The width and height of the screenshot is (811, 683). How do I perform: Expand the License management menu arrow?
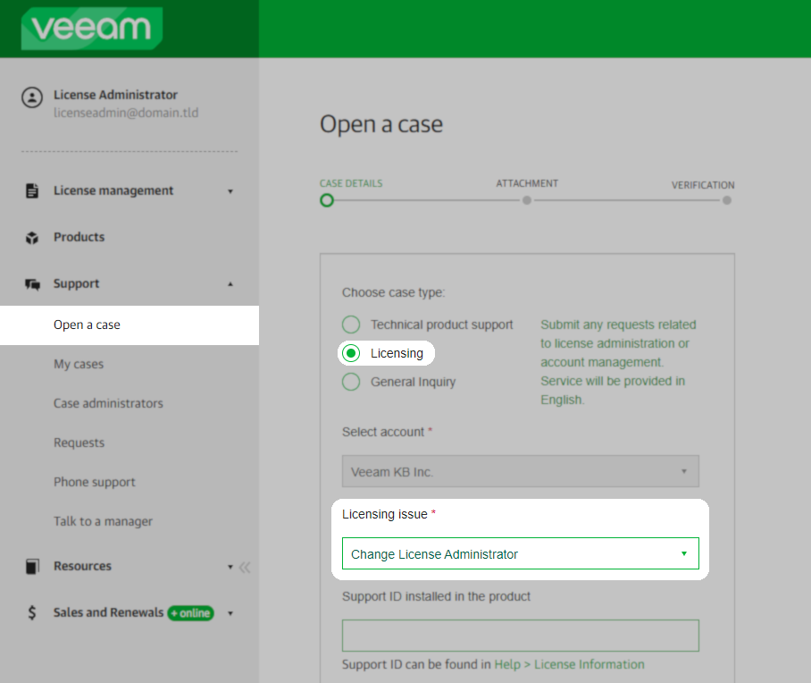click(230, 191)
